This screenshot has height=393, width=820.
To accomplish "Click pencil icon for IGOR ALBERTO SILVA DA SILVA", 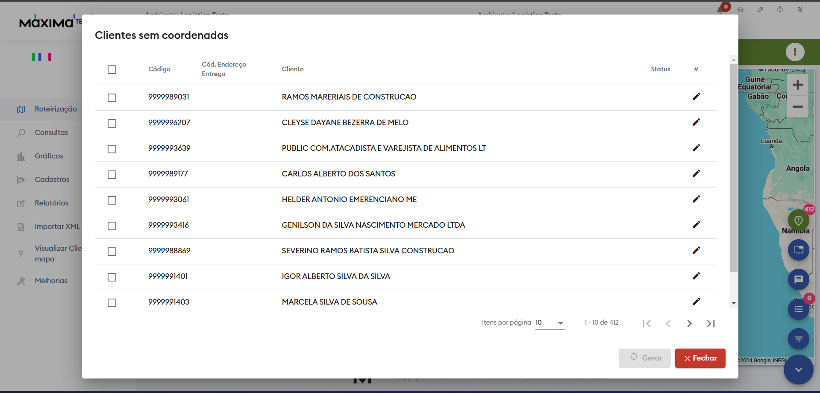I will [696, 276].
